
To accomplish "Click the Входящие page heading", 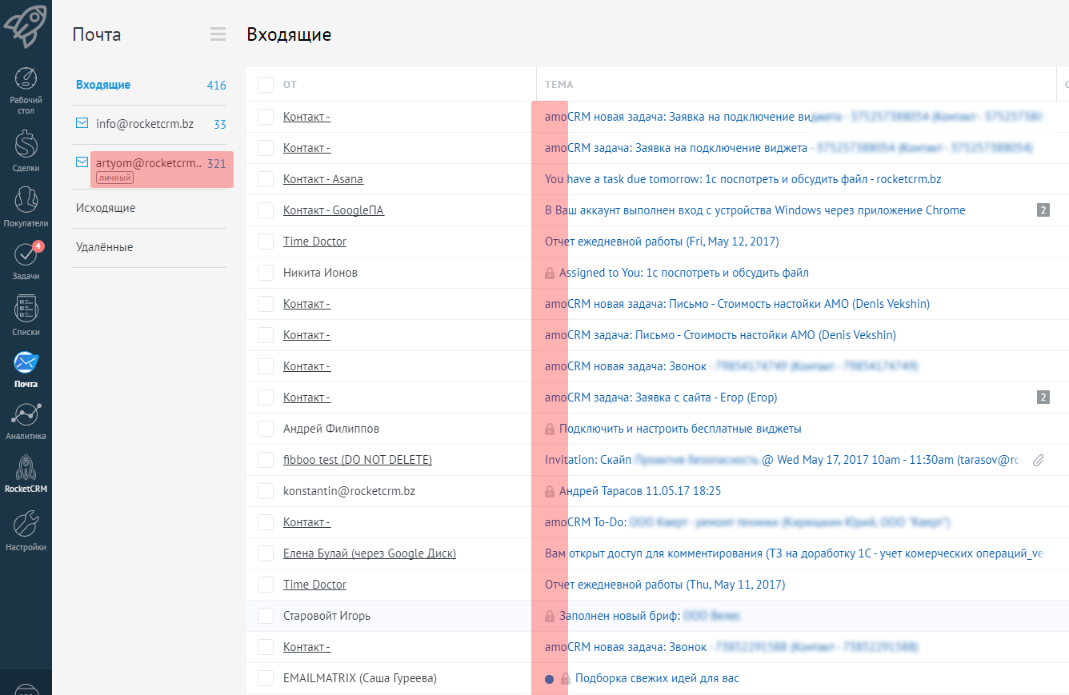I will [x=289, y=34].
